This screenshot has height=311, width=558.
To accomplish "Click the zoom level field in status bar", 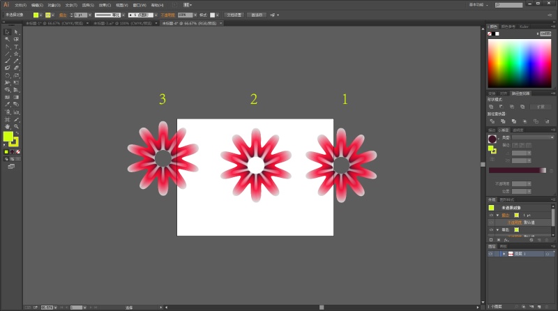I will (47, 307).
